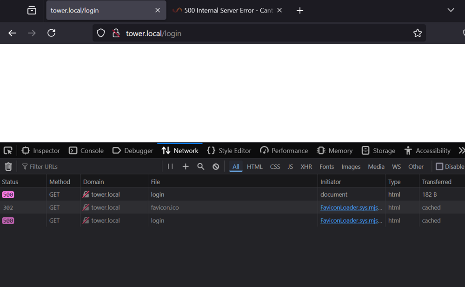The width and height of the screenshot is (465, 287).
Task: Open the Firefox tab overview icon
Action: pos(32,10)
